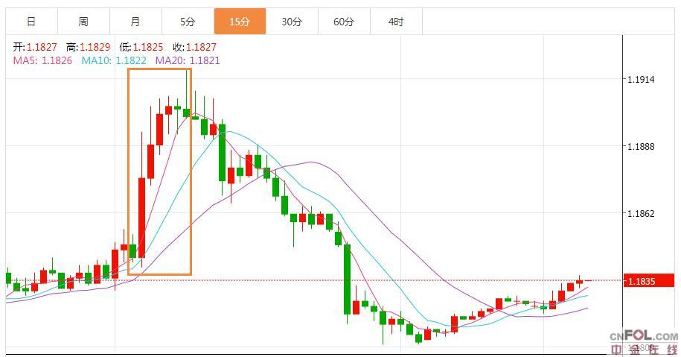The image size is (681, 357).
Task: Click the MA5: 1.1826 indicator label
Action: pyautogui.click(x=42, y=60)
